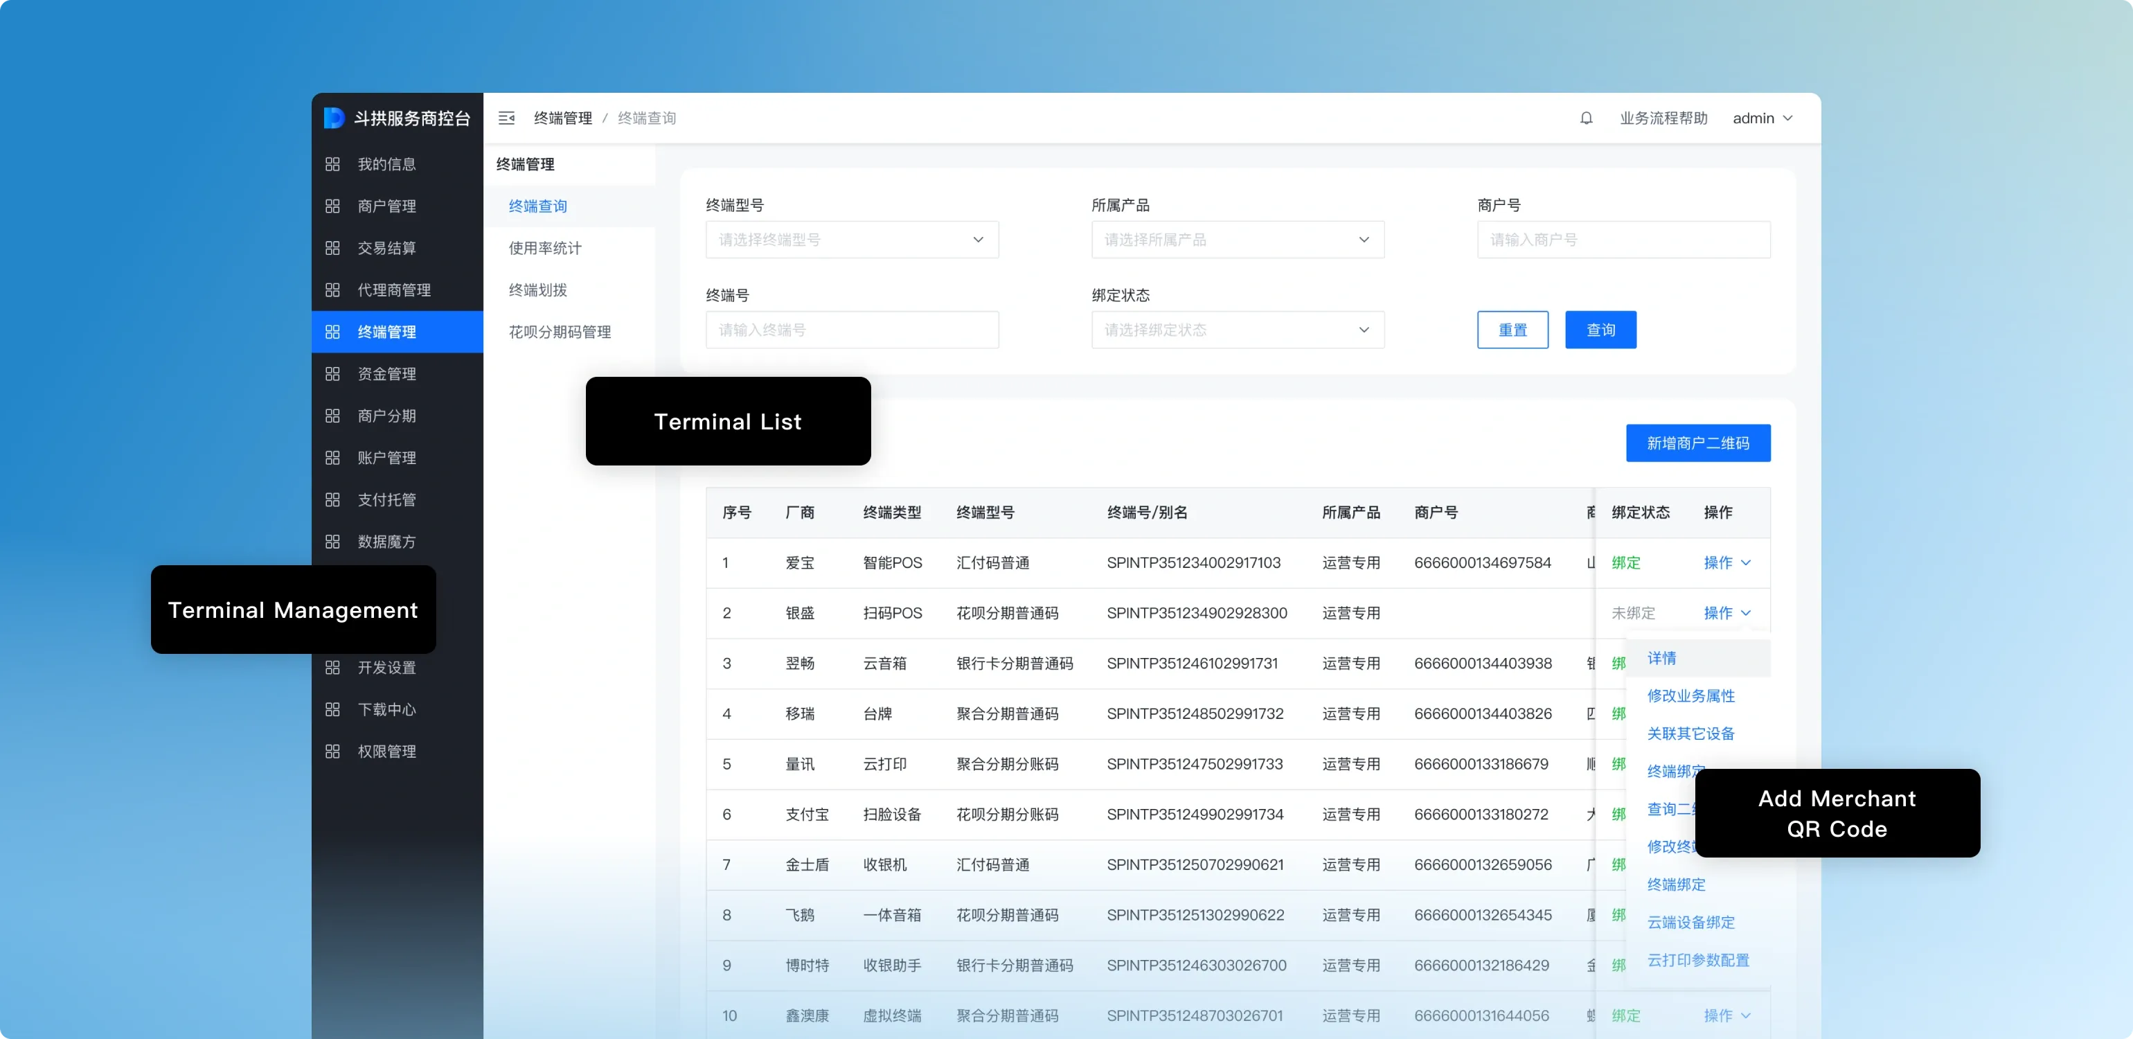Open the 绑定状态 dropdown
Image resolution: width=2133 pixels, height=1039 pixels.
pos(1237,330)
